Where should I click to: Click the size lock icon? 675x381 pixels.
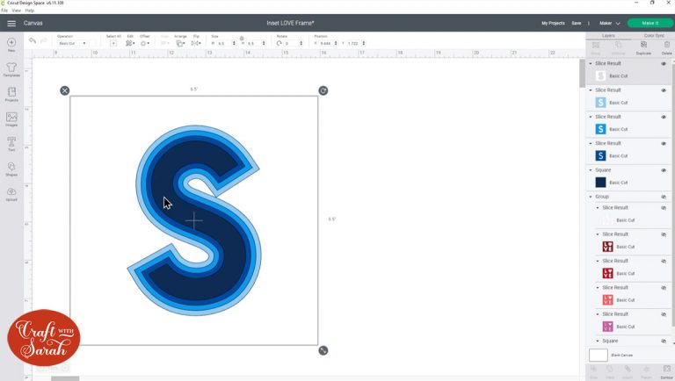242,39
